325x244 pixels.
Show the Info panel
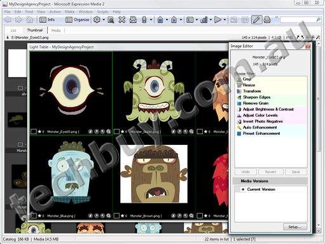coord(47,20)
